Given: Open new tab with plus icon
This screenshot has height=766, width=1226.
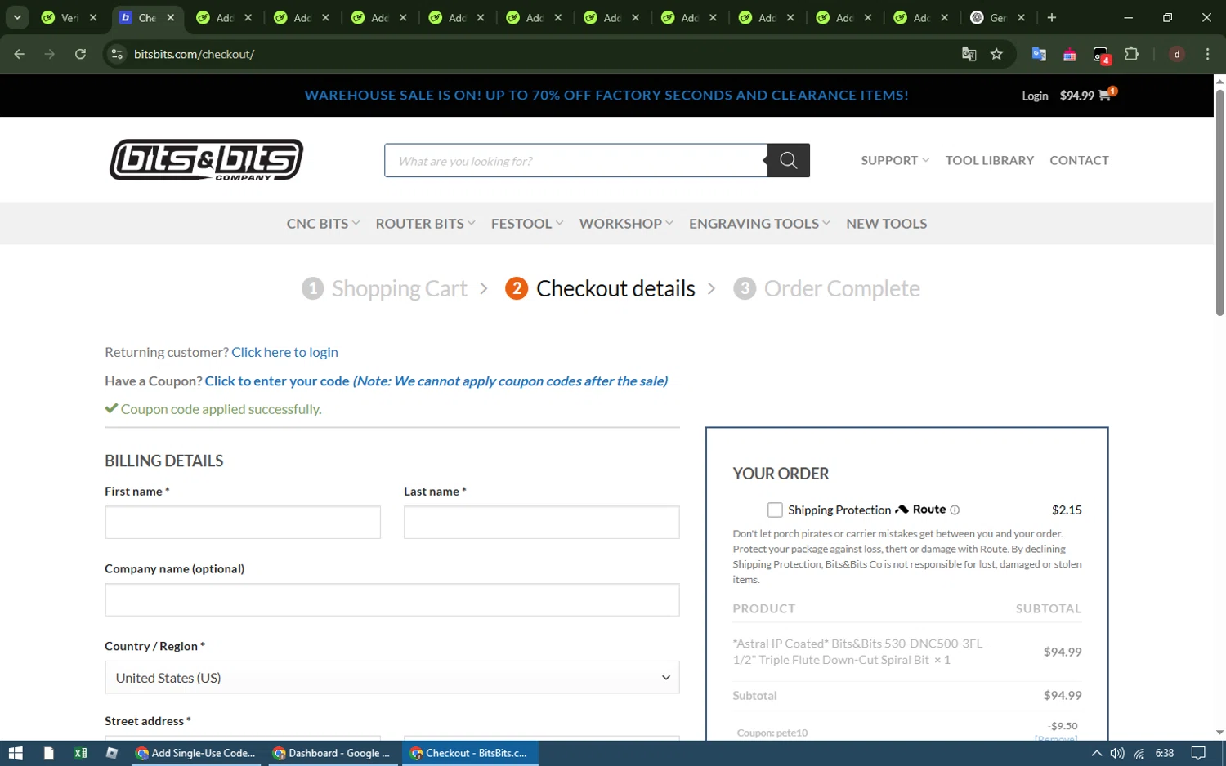Looking at the screenshot, I should 1052,17.
